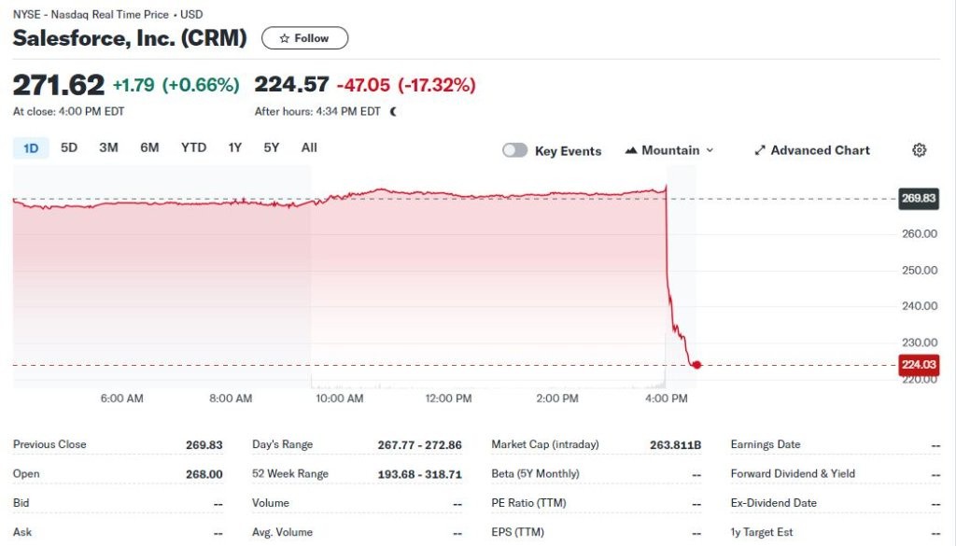Show the 6M chart range
The width and height of the screenshot is (956, 546).
(149, 147)
